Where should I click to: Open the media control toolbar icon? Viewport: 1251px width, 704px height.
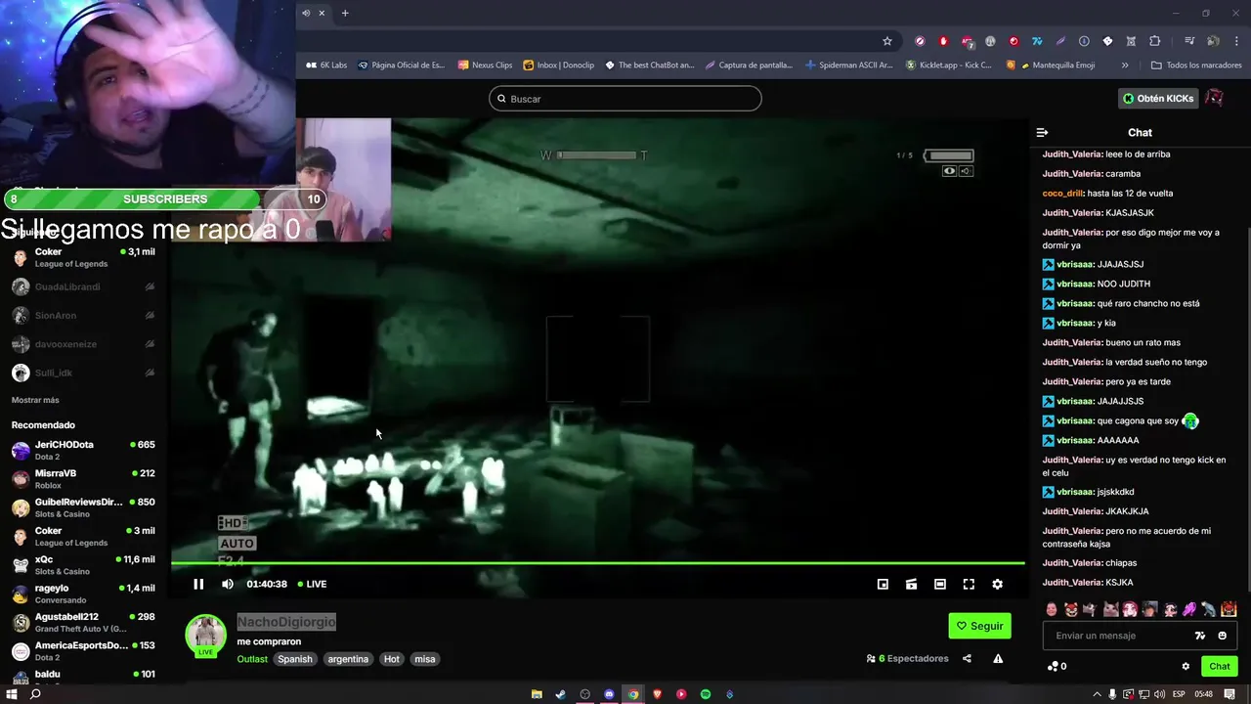pos(1189,41)
